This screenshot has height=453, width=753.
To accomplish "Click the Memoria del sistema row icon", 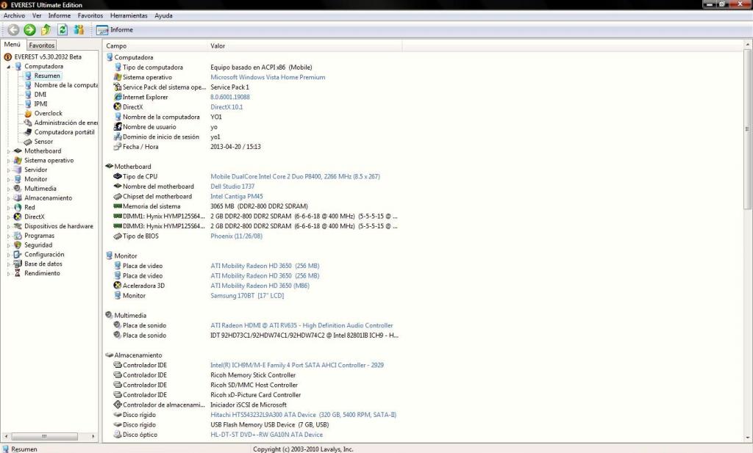I will (118, 206).
